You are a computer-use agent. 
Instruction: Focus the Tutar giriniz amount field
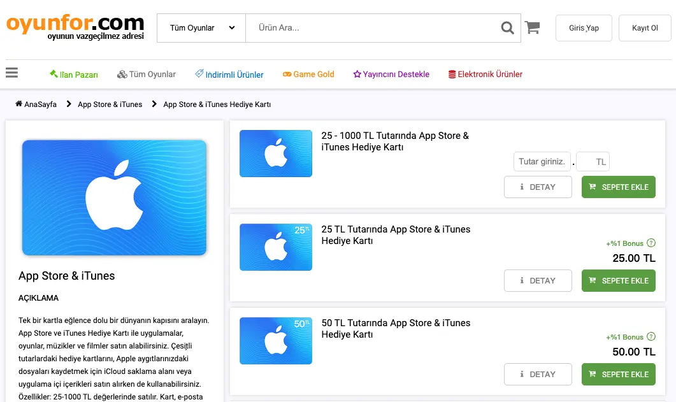[x=542, y=162]
